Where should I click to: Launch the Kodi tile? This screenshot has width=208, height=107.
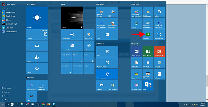click(89, 46)
